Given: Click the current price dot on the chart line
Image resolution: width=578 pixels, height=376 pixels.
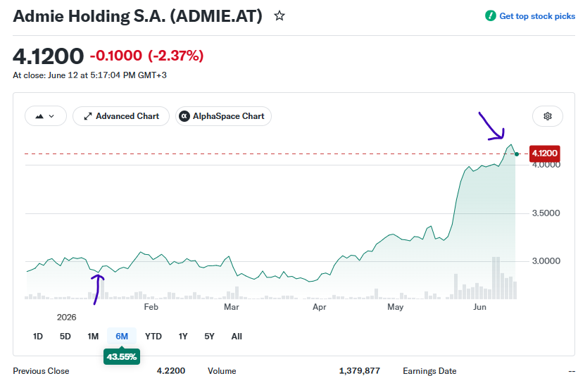Looking at the screenshot, I should 517,154.
